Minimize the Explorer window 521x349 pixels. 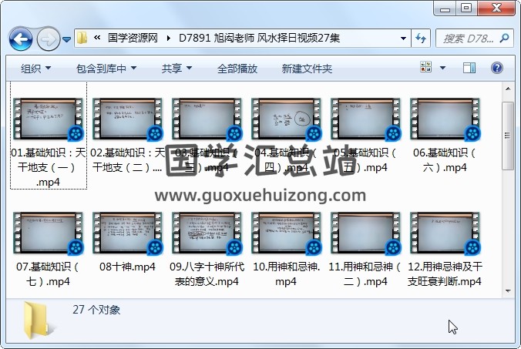click(445, 8)
